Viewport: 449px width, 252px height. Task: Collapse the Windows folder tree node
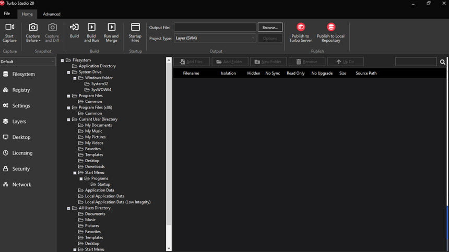tap(75, 78)
